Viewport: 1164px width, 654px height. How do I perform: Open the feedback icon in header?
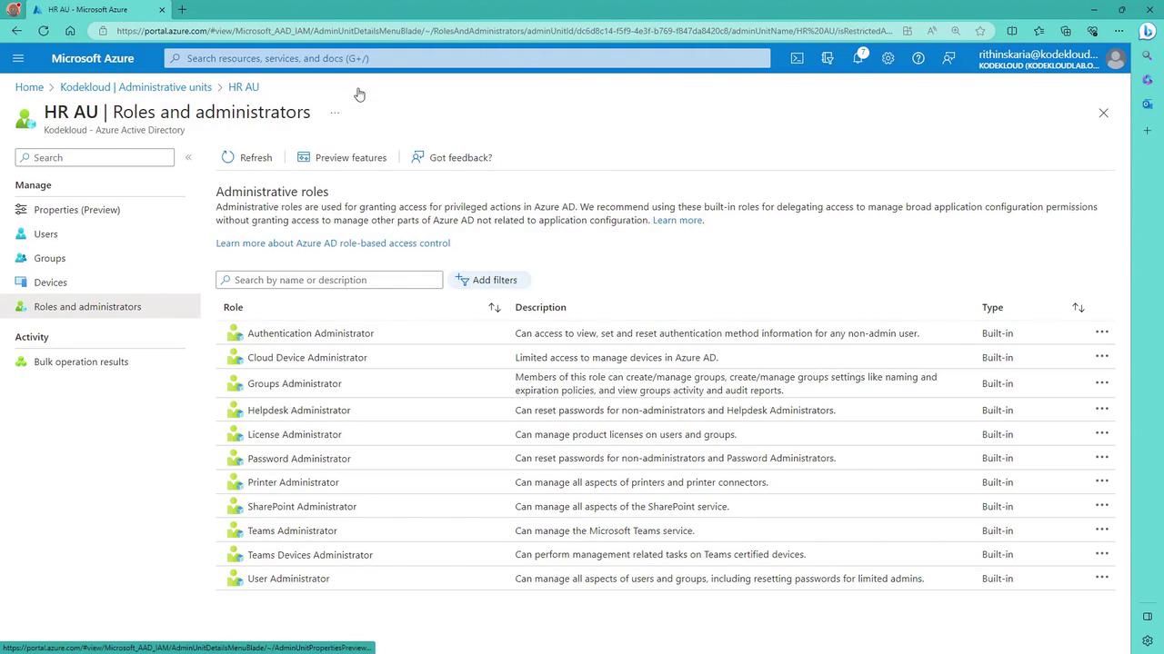tap(948, 58)
